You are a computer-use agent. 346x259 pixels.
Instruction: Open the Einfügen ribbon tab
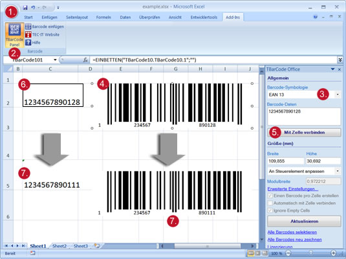click(49, 17)
